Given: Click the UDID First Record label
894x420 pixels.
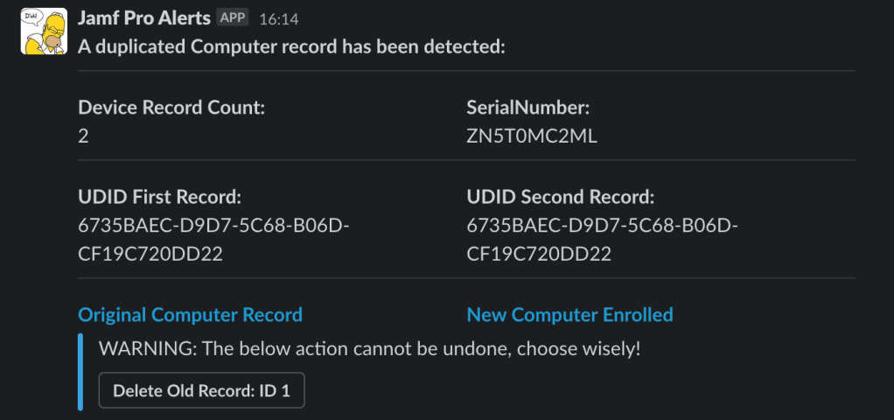Looking at the screenshot, I should point(159,197).
